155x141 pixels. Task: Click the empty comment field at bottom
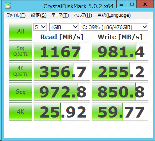[x=79, y=129]
